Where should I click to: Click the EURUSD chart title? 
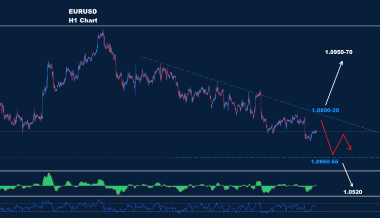pyautogui.click(x=83, y=11)
